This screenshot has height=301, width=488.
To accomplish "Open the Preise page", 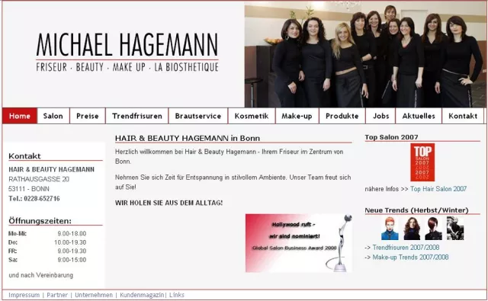I will click(88, 116).
